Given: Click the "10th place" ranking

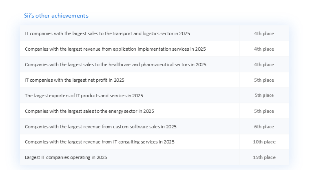Looking at the screenshot, I should click(x=264, y=142).
